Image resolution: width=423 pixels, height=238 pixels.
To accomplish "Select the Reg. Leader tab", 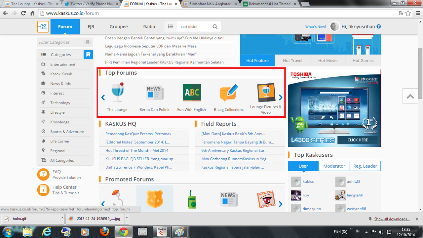I will point(365,166).
